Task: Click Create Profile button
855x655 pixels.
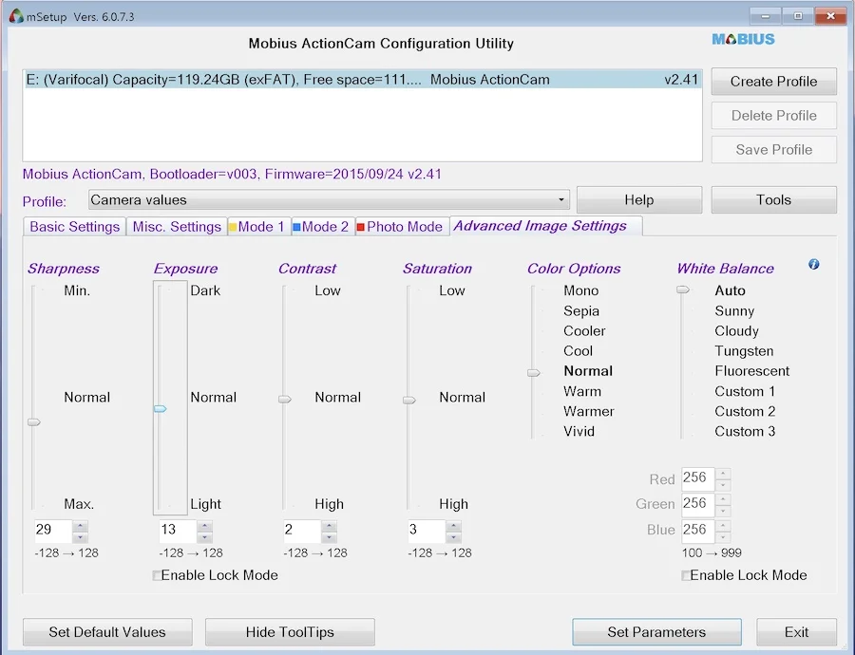Action: [x=773, y=82]
